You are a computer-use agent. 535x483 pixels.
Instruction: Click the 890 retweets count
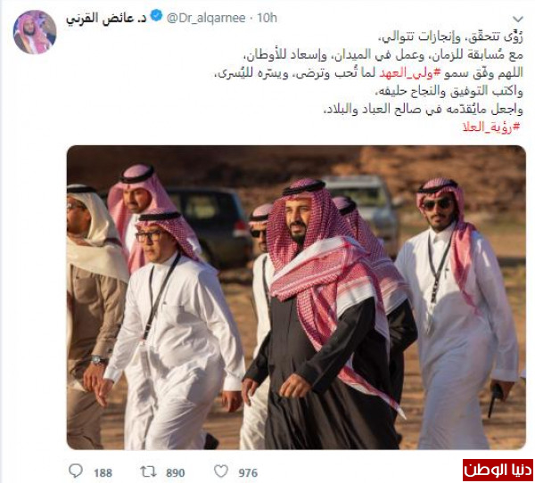[176, 473]
